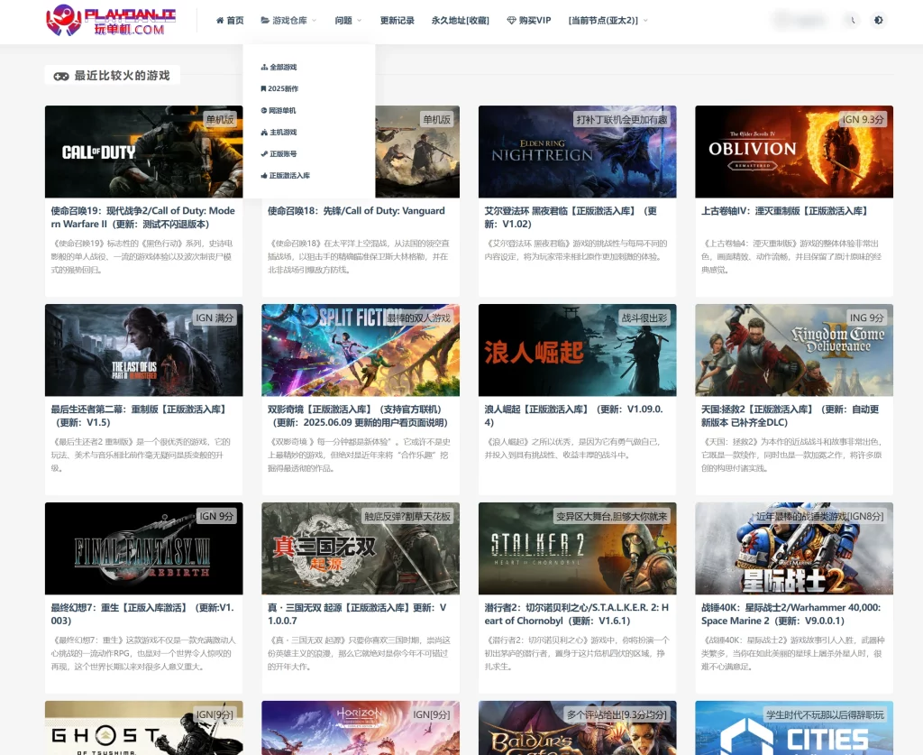923x755 pixels.
Task: Open the 更新记录 menu item
Action: click(x=397, y=21)
